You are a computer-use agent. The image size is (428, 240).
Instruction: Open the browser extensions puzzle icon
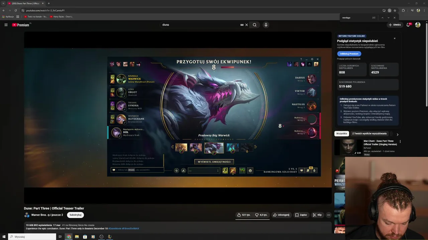403,10
